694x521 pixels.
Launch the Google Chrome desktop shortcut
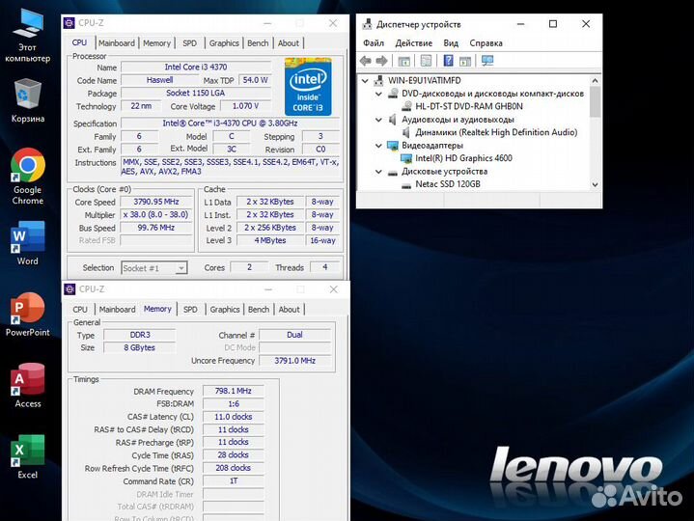(27, 177)
